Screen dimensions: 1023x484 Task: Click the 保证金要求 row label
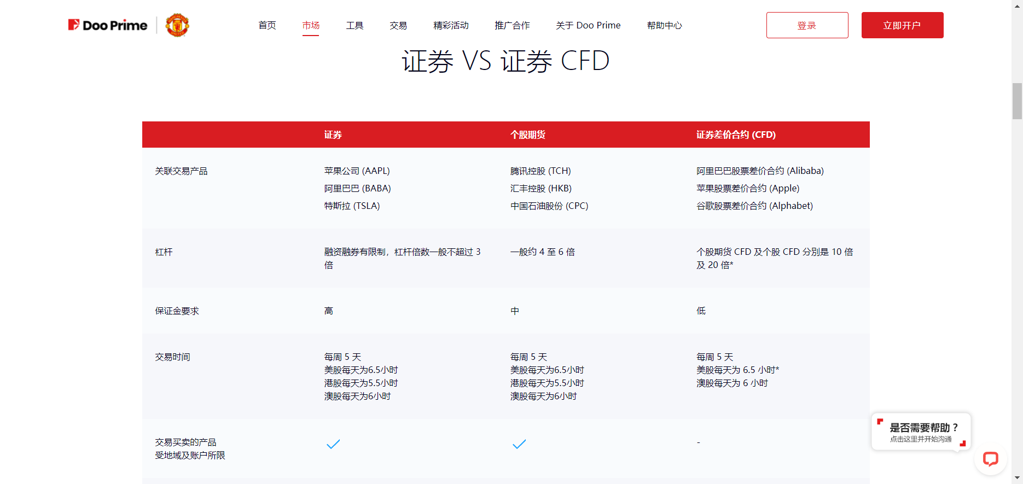coord(177,311)
